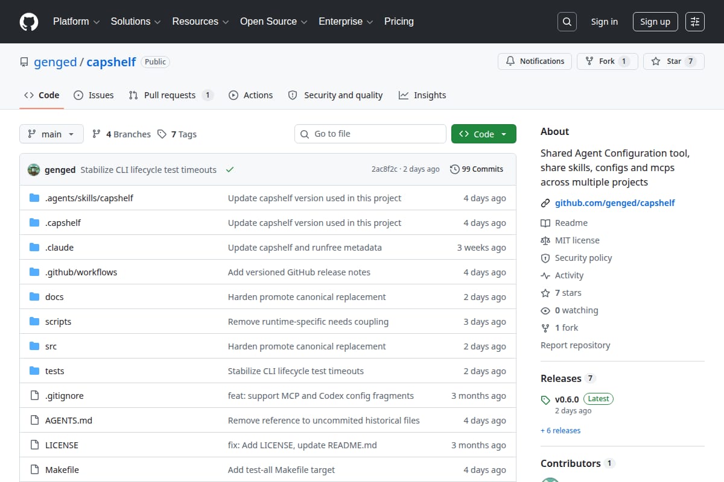Expand the Open Source menu

[x=274, y=22]
